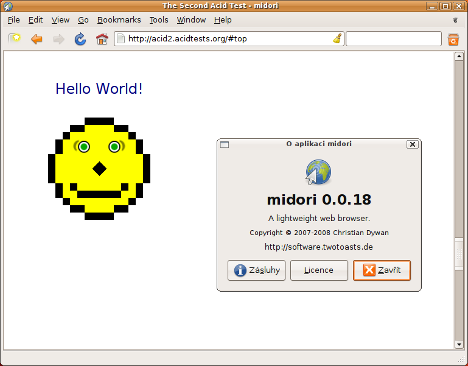Click the window menu icon in the about dialog
Image resolution: width=468 pixels, height=366 pixels.
pyautogui.click(x=225, y=145)
